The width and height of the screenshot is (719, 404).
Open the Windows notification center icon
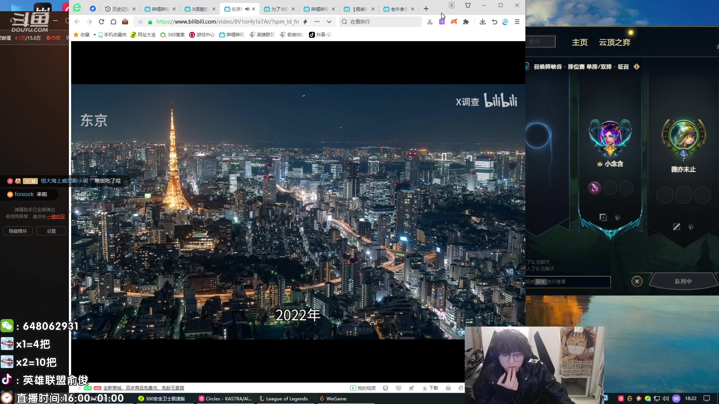coord(707,398)
